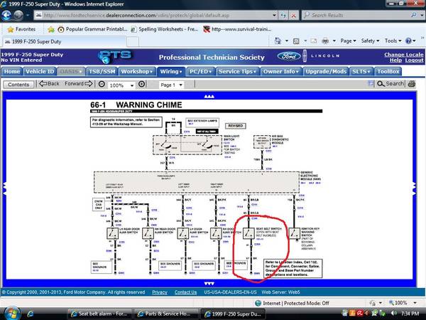Image resolution: width=426 pixels, height=320 pixels.
Task: Open the Owner Info tab
Action: coord(281,72)
